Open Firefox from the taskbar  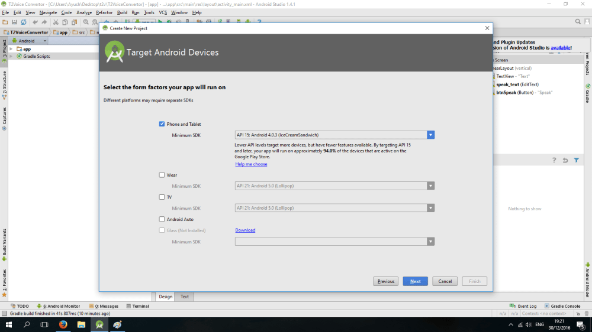click(63, 324)
